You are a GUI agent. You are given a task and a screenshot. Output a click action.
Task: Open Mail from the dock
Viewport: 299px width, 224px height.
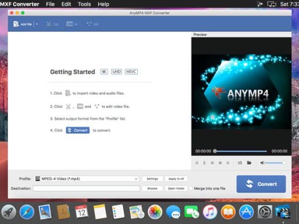pyautogui.click(x=45, y=212)
